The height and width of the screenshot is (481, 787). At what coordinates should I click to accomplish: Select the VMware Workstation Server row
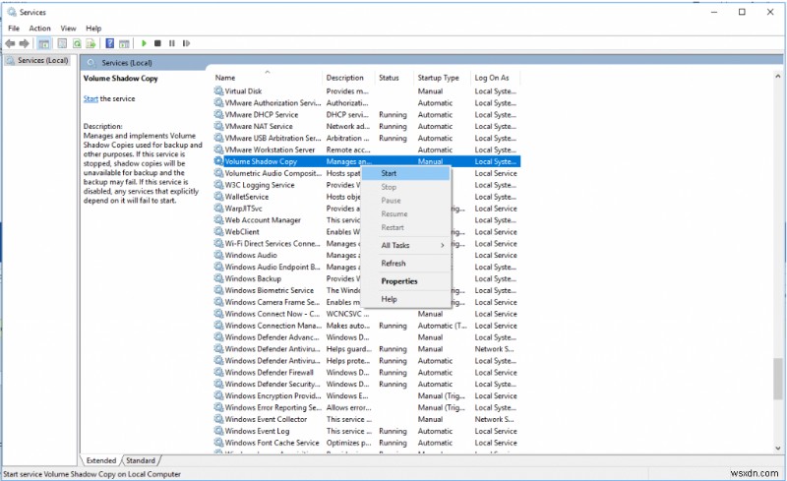366,150
